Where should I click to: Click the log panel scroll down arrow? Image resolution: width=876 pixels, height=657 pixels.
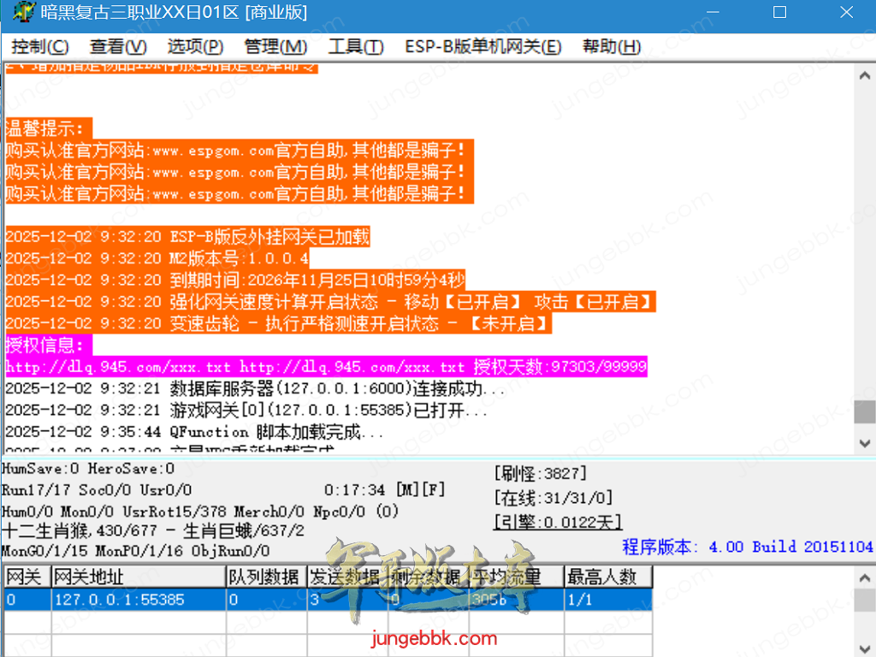coord(865,442)
